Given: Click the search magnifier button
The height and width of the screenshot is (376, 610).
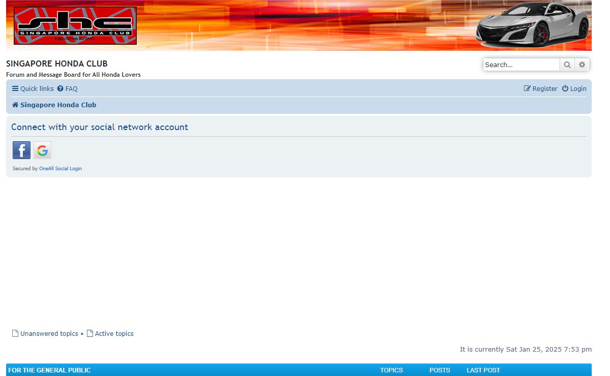Looking at the screenshot, I should click(x=567, y=65).
